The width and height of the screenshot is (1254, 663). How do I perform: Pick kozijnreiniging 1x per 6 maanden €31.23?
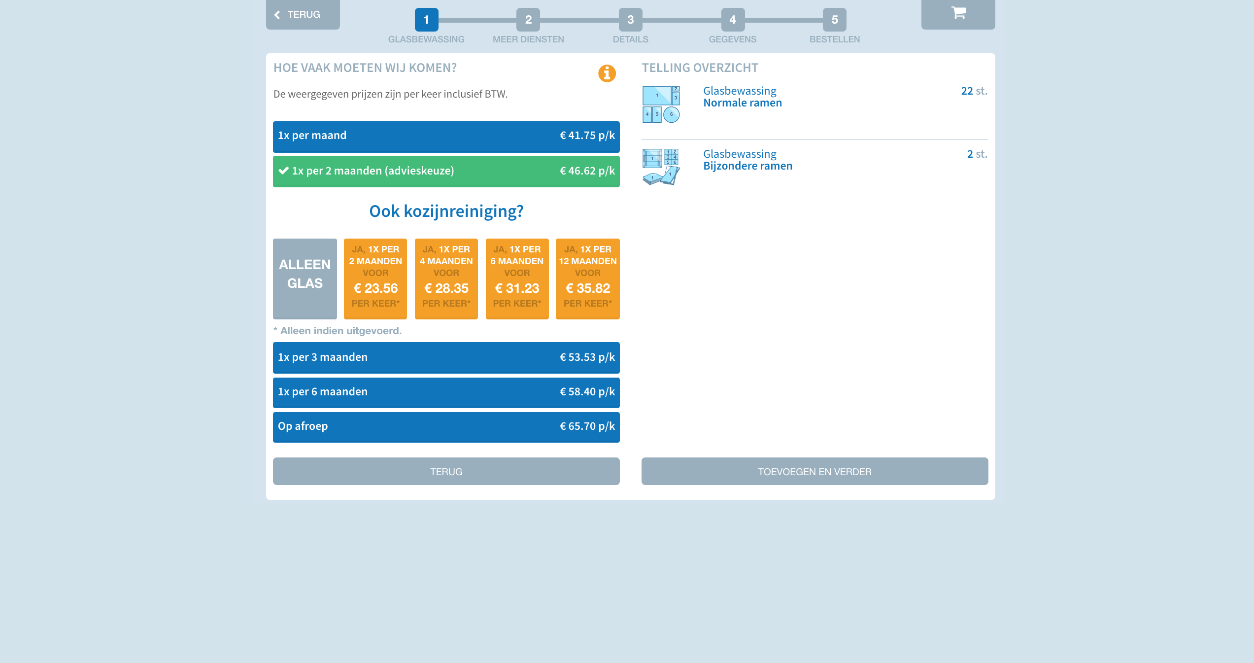pyautogui.click(x=516, y=279)
